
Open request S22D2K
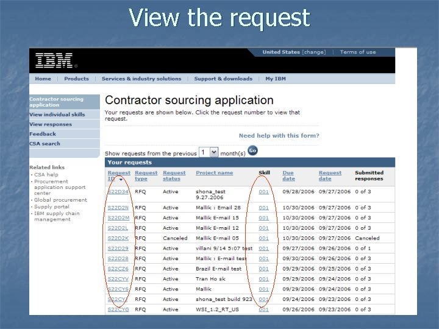(118, 238)
